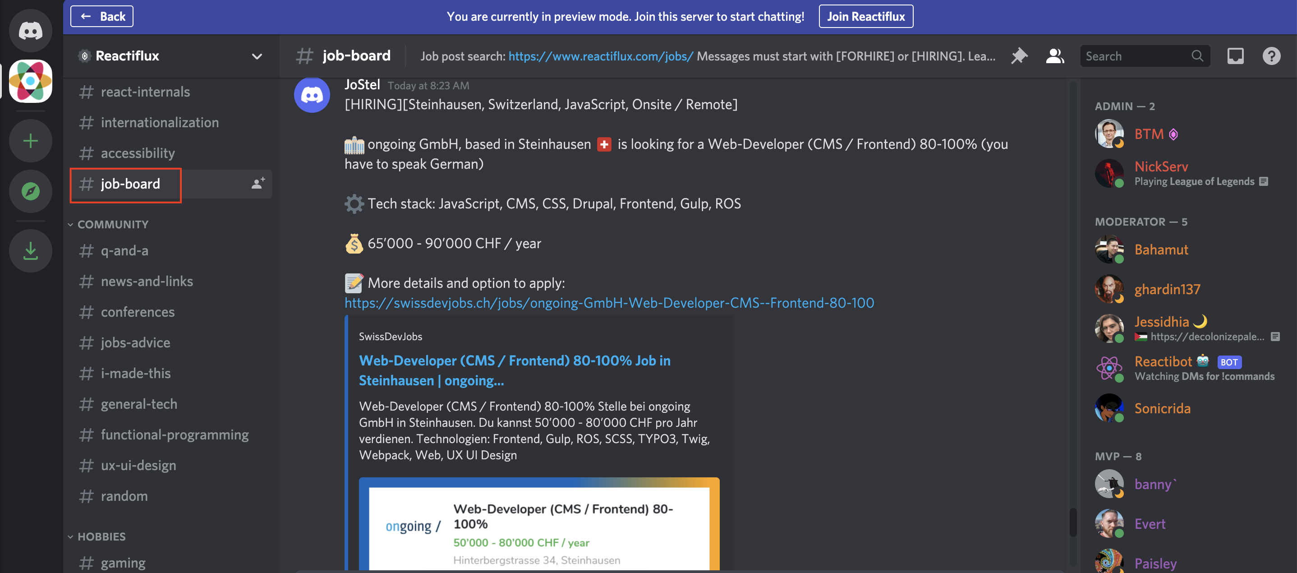Screen dimensions: 1297x573
Task: Open the SwissDevJobs job listing link
Action: point(610,301)
